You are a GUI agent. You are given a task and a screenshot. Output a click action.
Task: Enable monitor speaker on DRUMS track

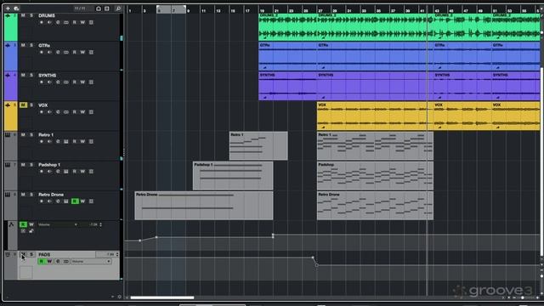click(x=49, y=23)
